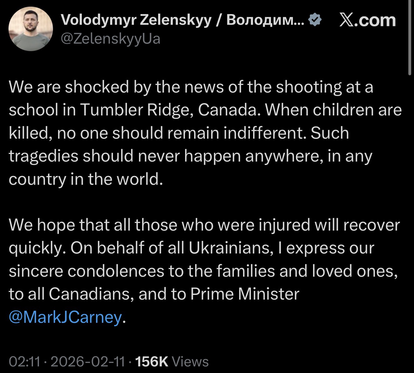The image size is (414, 373).
Task: Click the blue verified badge
Action: coord(315,20)
